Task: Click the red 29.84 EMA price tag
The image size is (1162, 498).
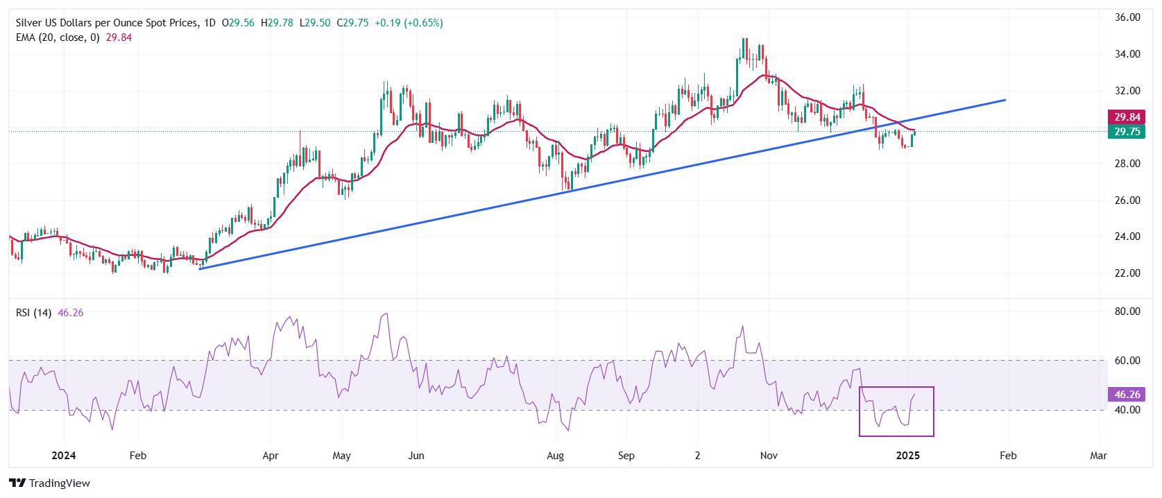Action: click(x=1127, y=117)
